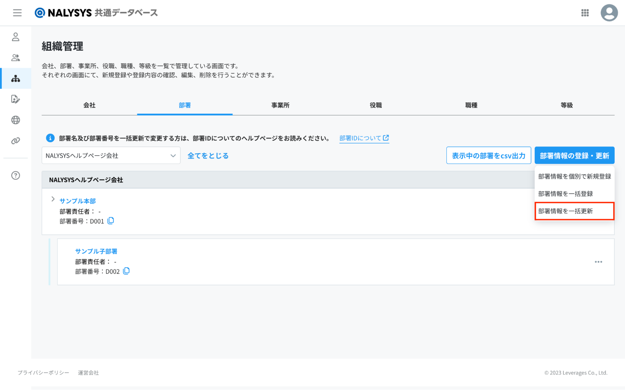The image size is (625, 390).
Task: Click the single user sidebar icon
Action: pos(16,37)
